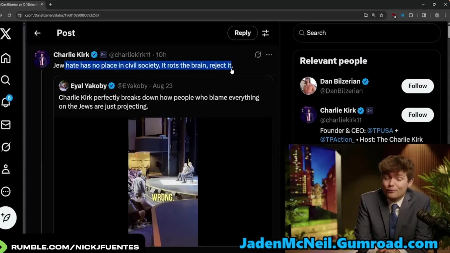Image resolution: width=450 pixels, height=253 pixels.
Task: Click the @charliekirk11 handle in Relevant people
Action: click(341, 120)
